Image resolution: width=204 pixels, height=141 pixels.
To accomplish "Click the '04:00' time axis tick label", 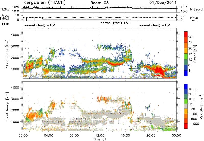I will (x=48, y=136).
